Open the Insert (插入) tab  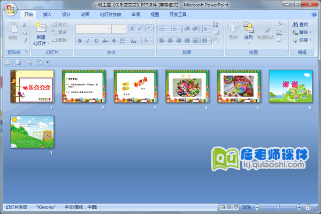pos(48,14)
